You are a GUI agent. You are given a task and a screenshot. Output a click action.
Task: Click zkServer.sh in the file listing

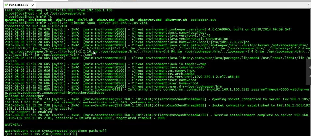176,20
